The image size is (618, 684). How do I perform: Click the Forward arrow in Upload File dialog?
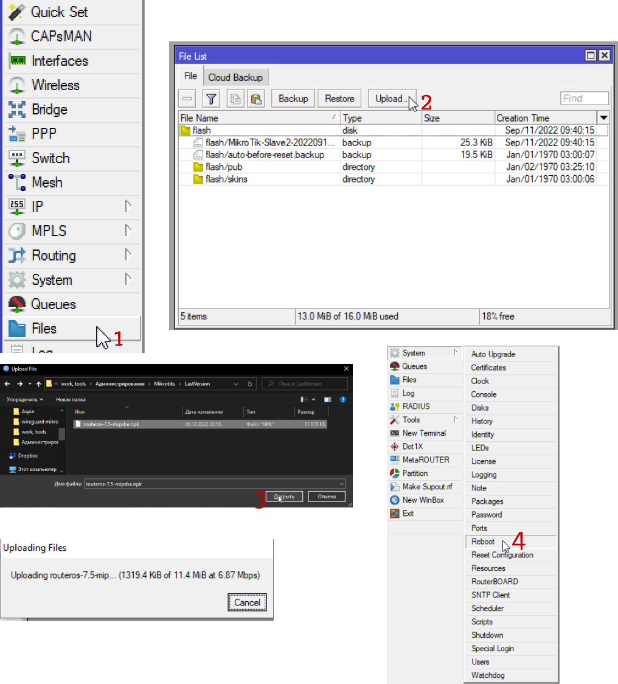pos(19,384)
